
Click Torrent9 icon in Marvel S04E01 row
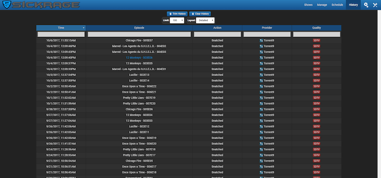click(261, 69)
